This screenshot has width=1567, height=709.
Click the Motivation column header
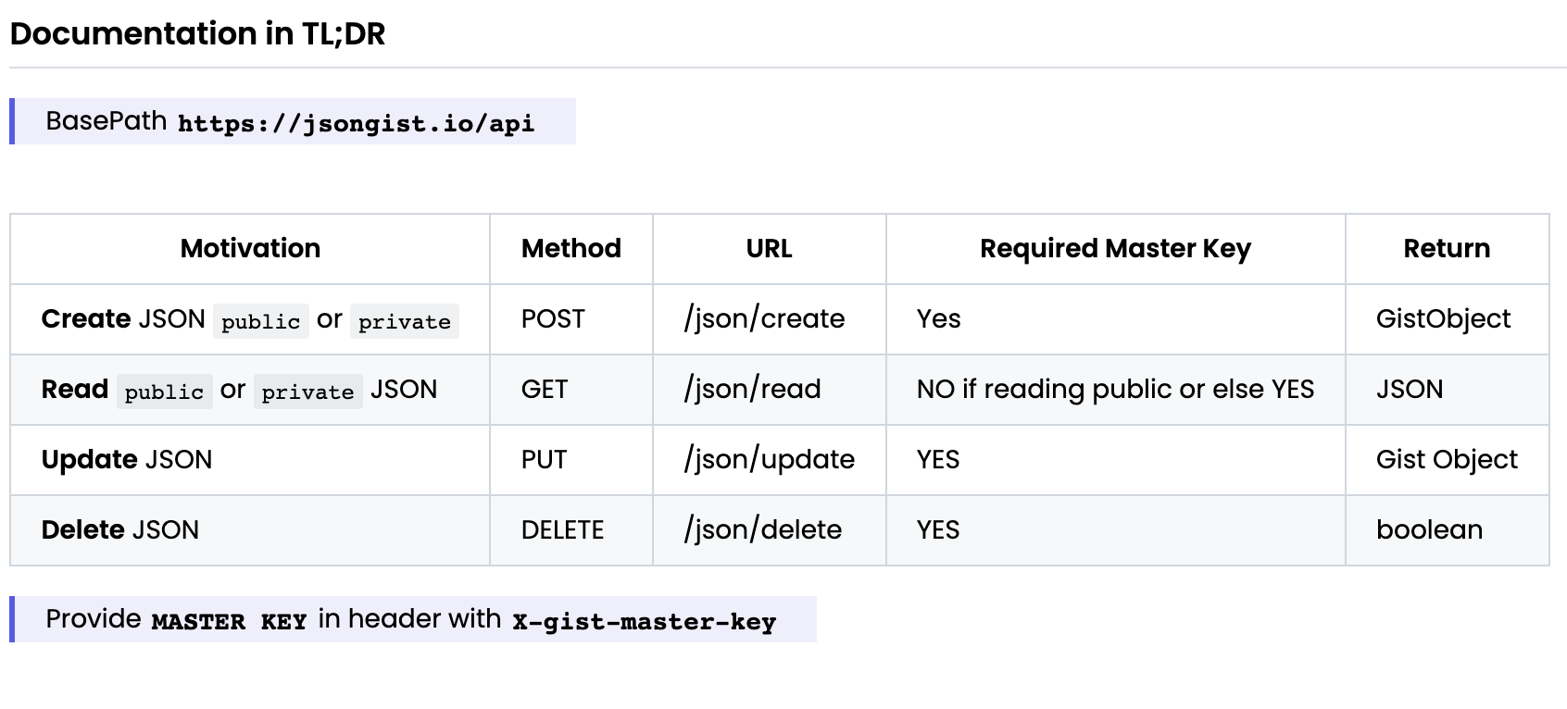pos(250,248)
